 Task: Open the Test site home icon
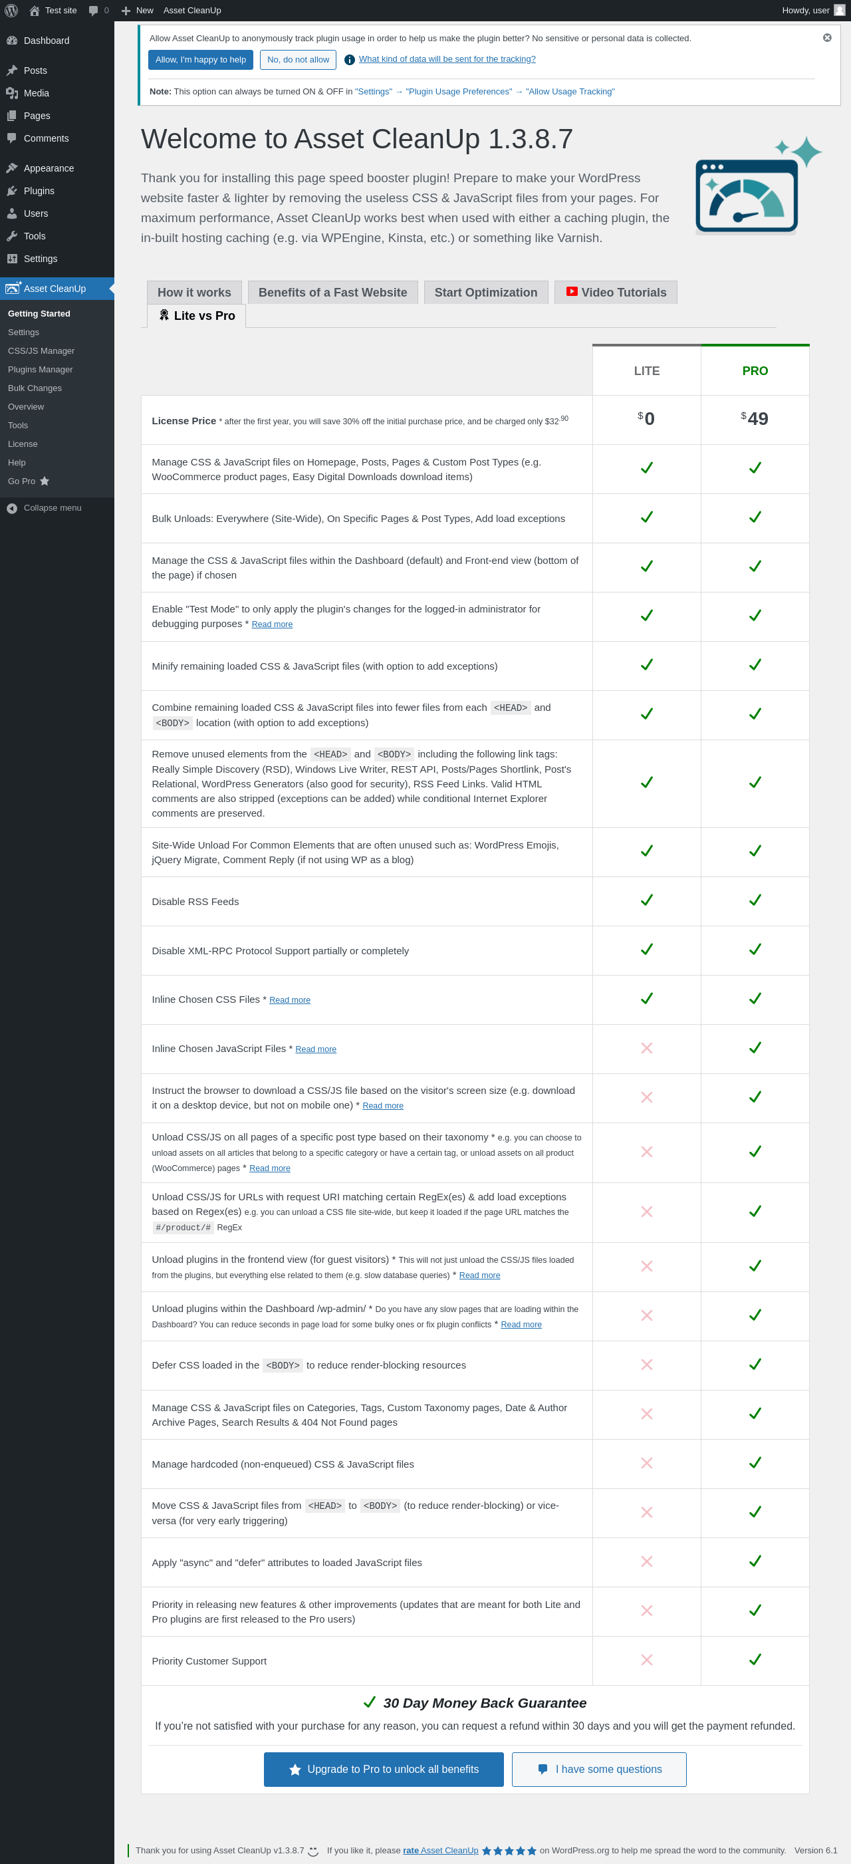point(34,10)
